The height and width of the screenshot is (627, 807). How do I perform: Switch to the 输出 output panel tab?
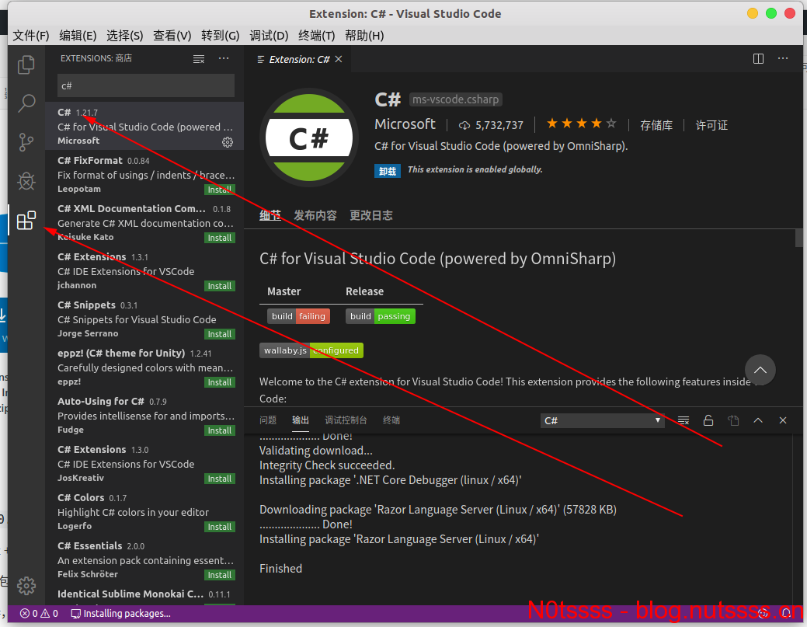coord(301,420)
